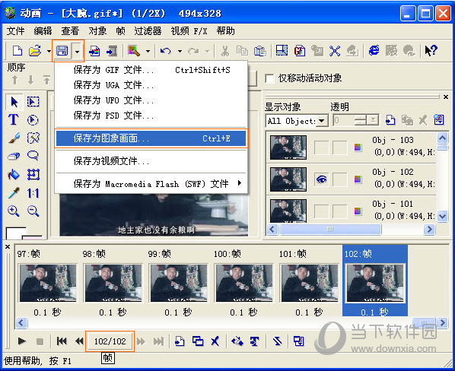Image resolution: width=455 pixels, height=371 pixels.
Task: Select the Fill bucket tool
Action: (x=14, y=175)
